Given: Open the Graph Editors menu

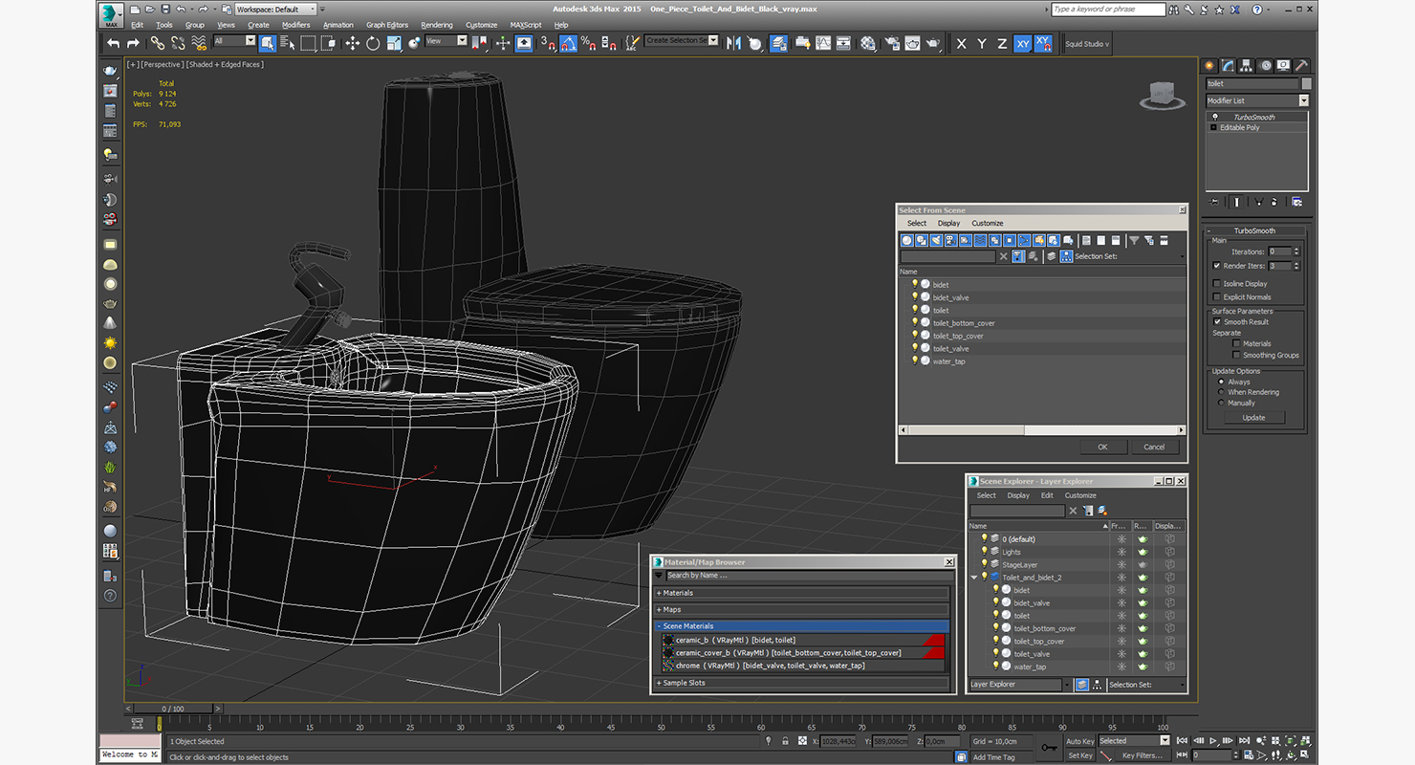Looking at the screenshot, I should click(x=387, y=25).
